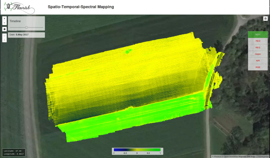
Task: Click the edit layers icon
Action: (x=5, y=36)
